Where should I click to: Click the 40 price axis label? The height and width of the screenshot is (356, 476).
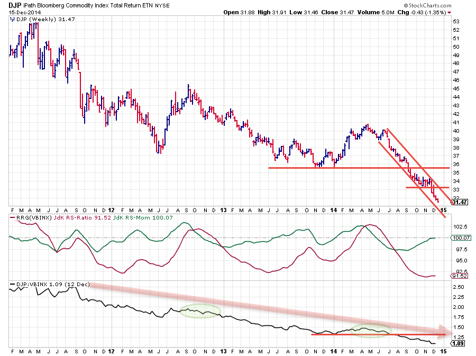coord(456,131)
